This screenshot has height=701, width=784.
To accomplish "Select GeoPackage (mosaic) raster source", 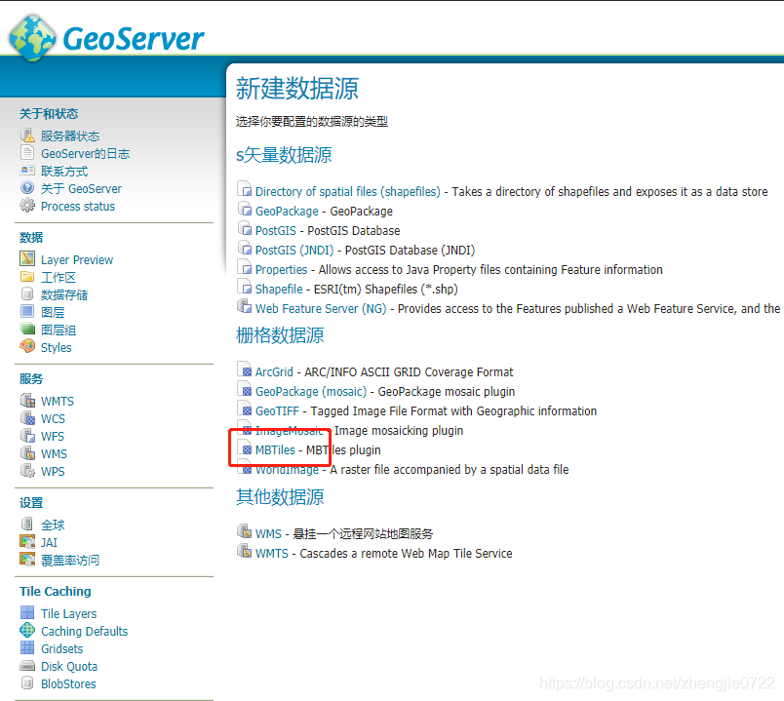I will pos(311,391).
